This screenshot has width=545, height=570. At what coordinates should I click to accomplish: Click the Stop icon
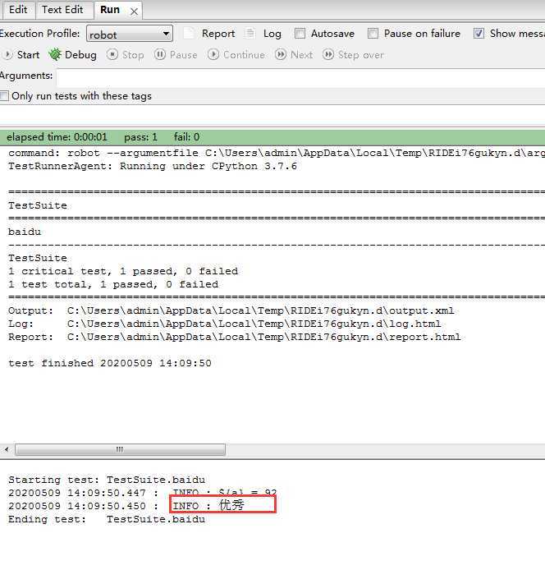click(112, 54)
